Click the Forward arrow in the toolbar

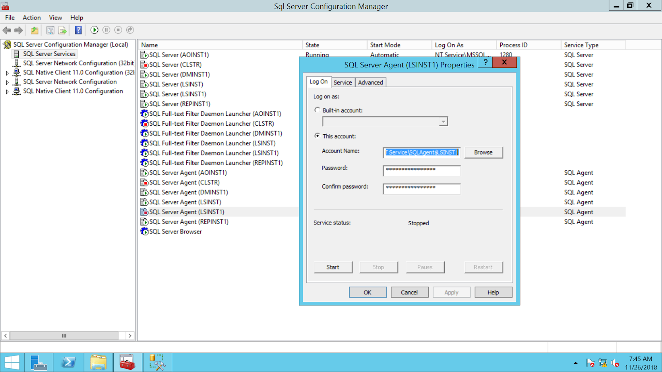click(18, 30)
